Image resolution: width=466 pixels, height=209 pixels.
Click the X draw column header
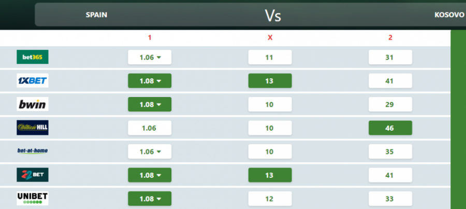270,37
